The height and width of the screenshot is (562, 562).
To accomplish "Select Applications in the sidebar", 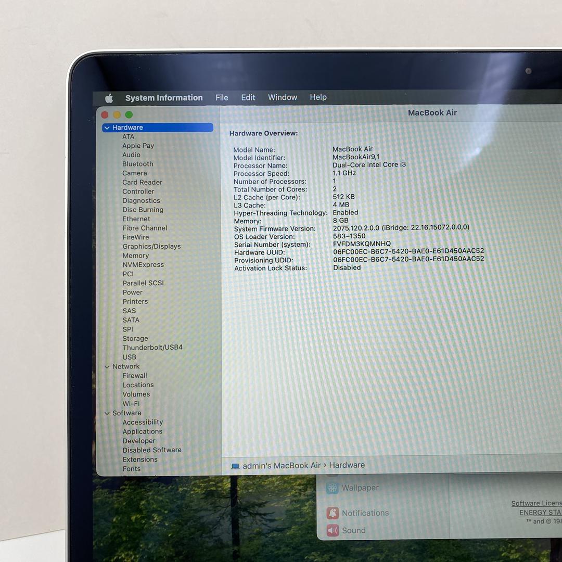I will (x=142, y=431).
